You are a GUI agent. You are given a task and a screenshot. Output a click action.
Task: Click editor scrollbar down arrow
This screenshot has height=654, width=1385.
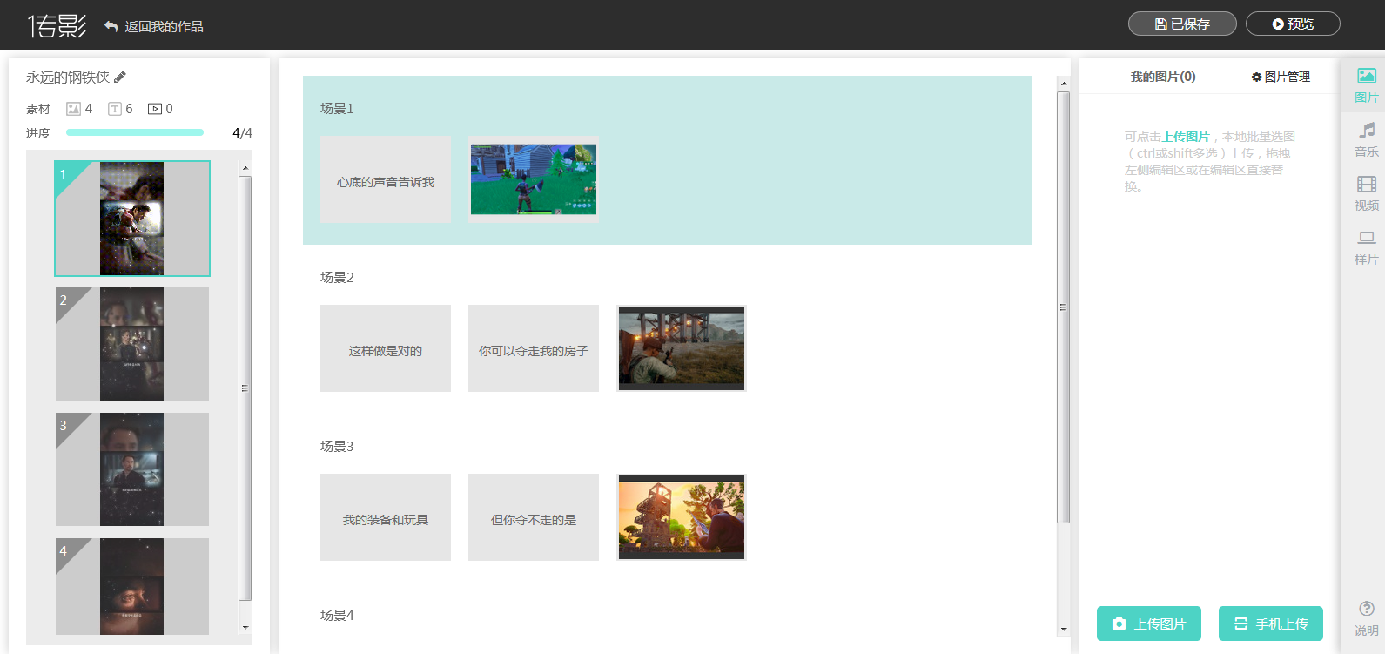click(x=1063, y=629)
